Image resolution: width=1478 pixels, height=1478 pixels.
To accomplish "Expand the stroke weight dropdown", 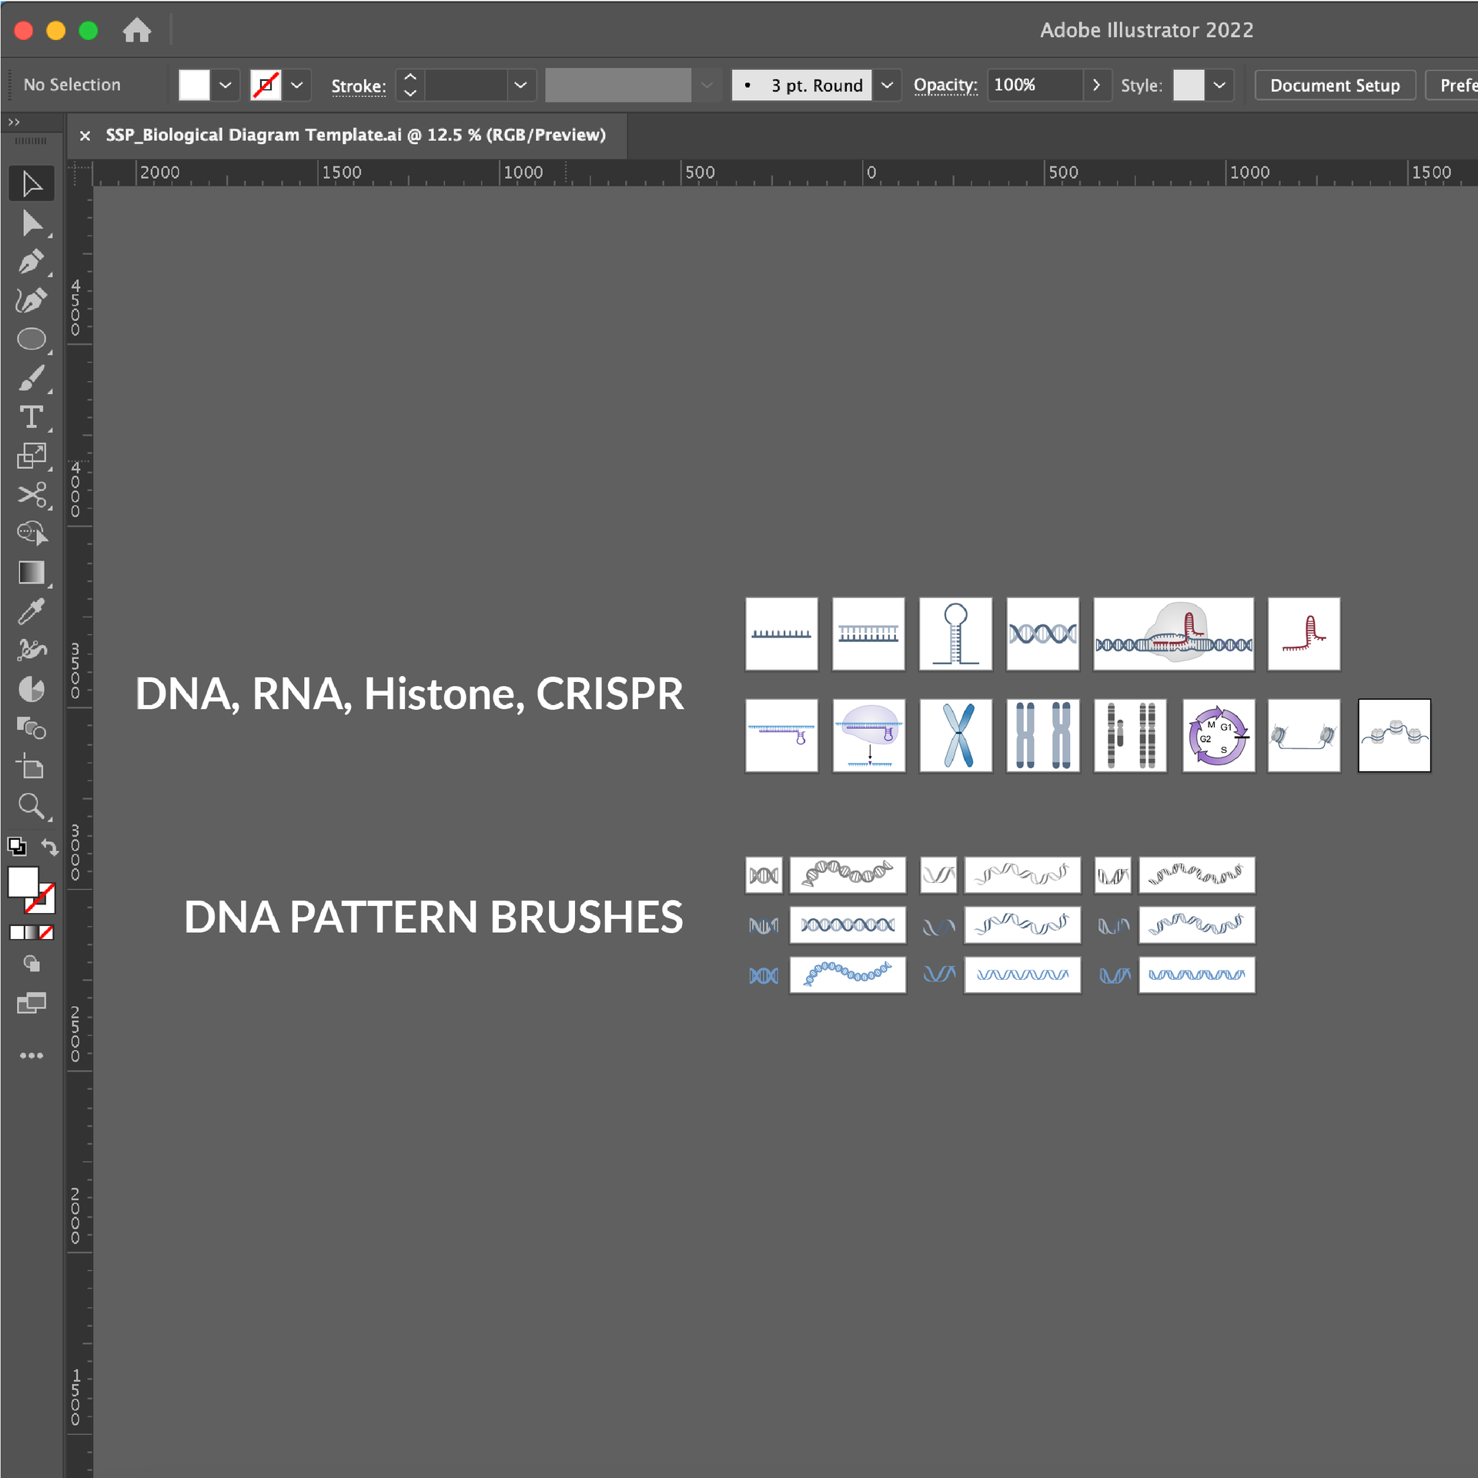I will tap(520, 85).
